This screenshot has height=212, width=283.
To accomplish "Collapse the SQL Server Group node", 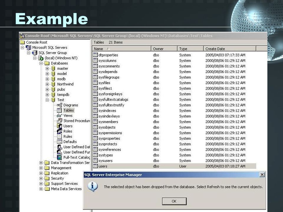I will coord(29,53).
